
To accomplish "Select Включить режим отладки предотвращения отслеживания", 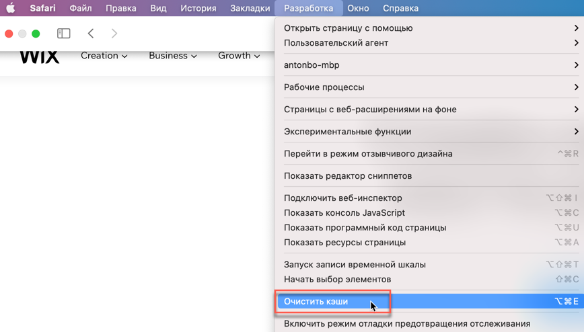I will [431, 324].
